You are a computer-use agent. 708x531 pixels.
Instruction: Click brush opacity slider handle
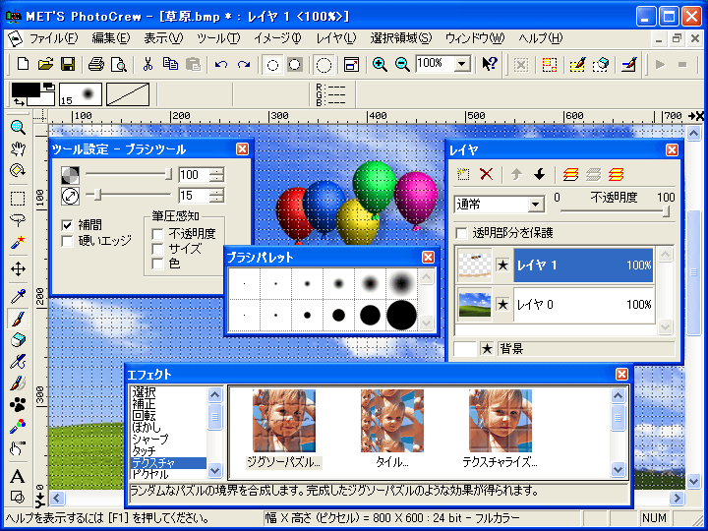(168, 174)
